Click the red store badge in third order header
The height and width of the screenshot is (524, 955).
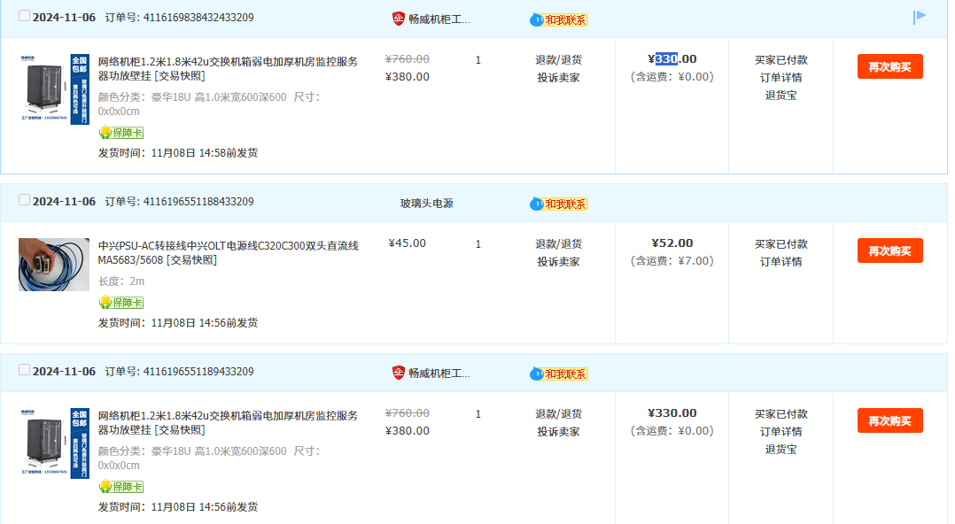[399, 373]
